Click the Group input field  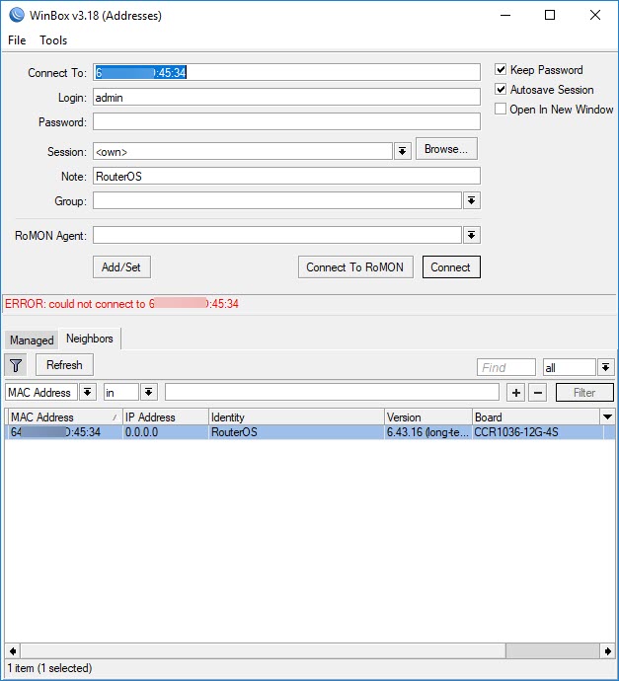pyautogui.click(x=277, y=200)
